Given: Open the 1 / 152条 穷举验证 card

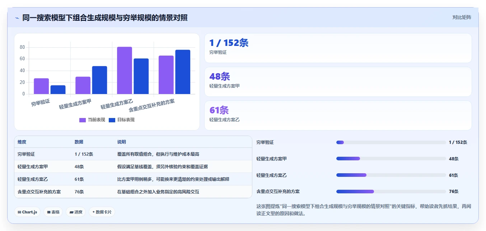Looking at the screenshot, I should coord(338,48).
